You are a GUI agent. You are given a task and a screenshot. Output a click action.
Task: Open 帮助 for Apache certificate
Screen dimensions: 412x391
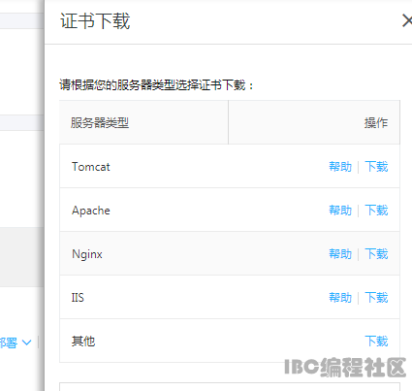point(340,211)
